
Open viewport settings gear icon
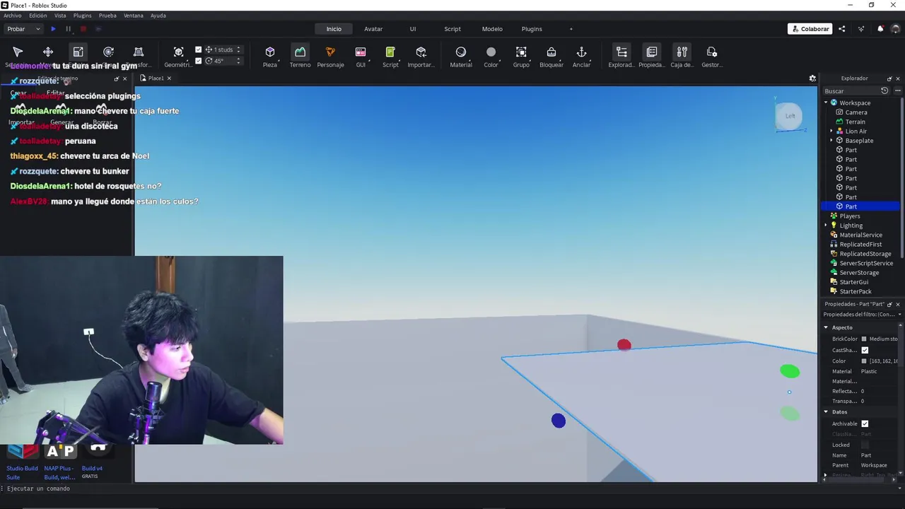(x=812, y=78)
